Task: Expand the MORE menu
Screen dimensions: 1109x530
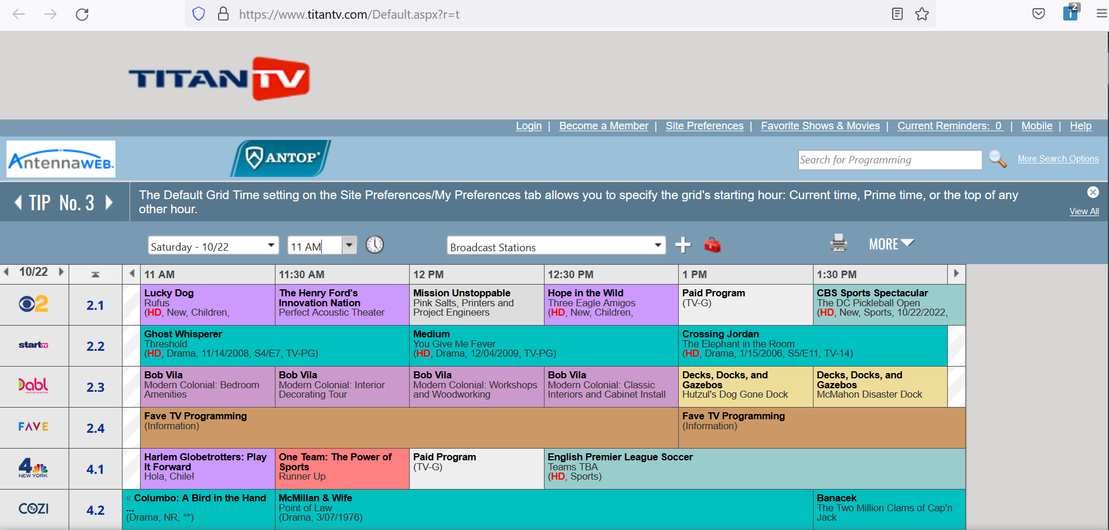Action: (892, 244)
